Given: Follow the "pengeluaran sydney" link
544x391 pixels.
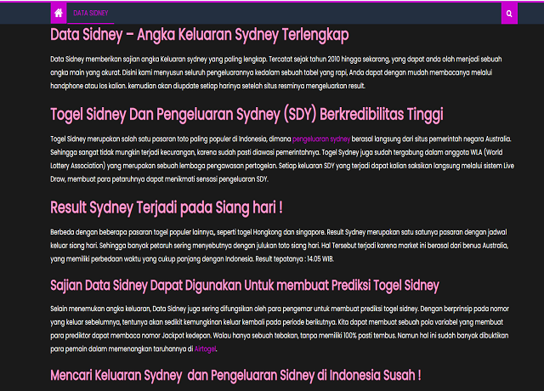Looking at the screenshot, I should click(x=321, y=138).
